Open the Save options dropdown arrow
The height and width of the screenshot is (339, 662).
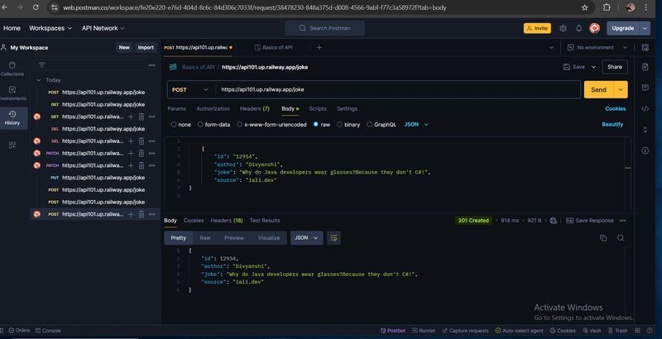(593, 67)
